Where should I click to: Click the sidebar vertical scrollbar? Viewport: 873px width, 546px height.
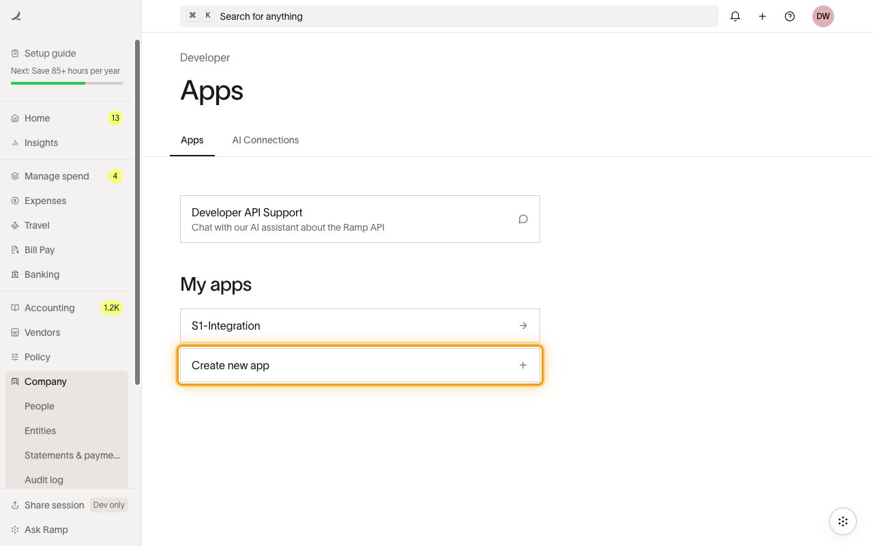click(138, 212)
